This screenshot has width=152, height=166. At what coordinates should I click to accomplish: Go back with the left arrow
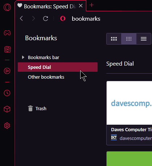pos(21,18)
